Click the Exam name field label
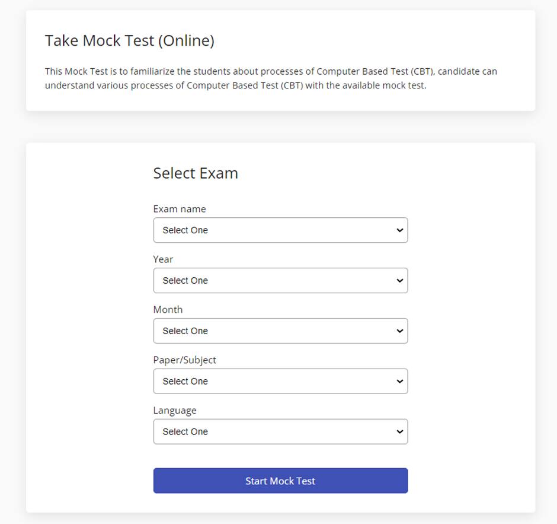The image size is (557, 524). coord(180,209)
